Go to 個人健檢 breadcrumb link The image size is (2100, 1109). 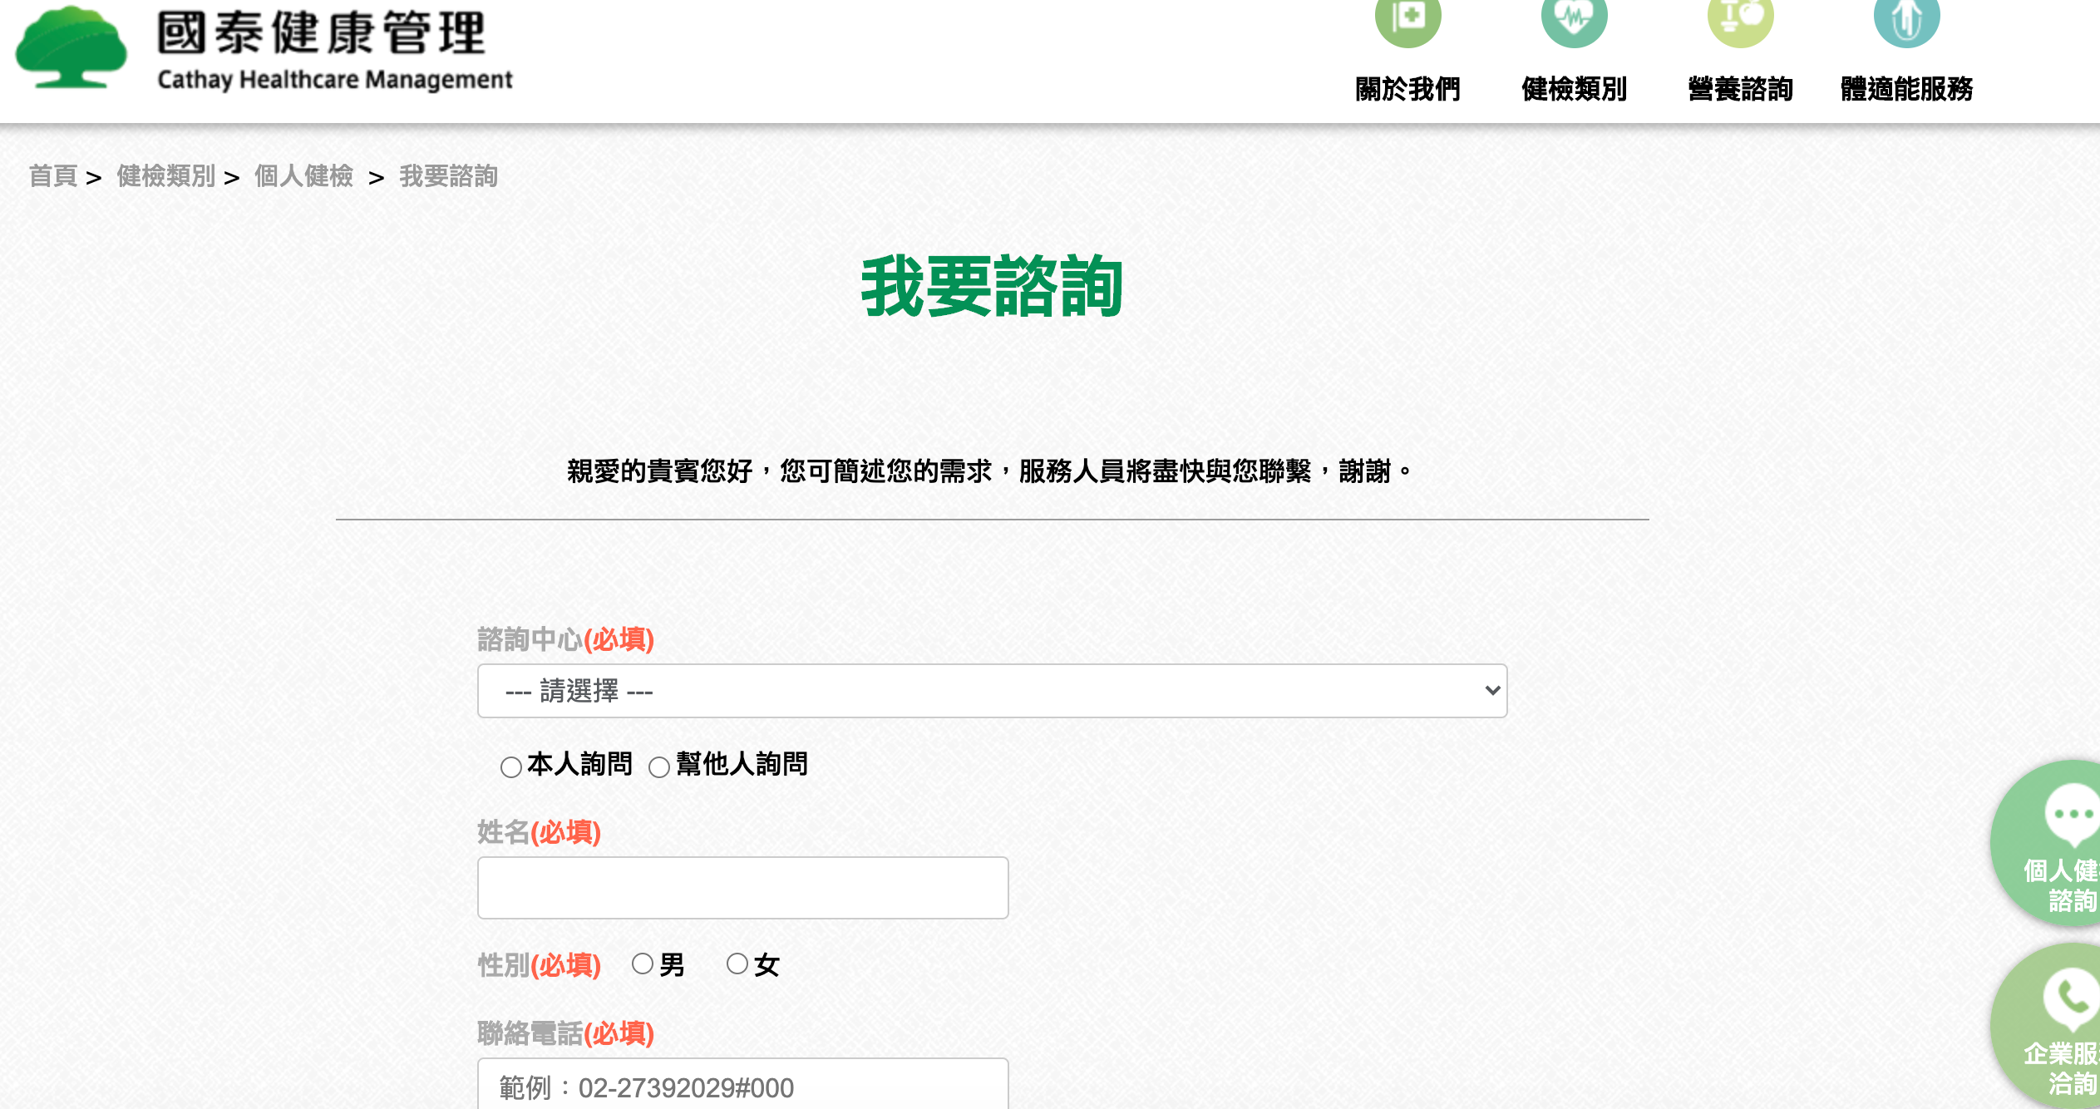[303, 176]
